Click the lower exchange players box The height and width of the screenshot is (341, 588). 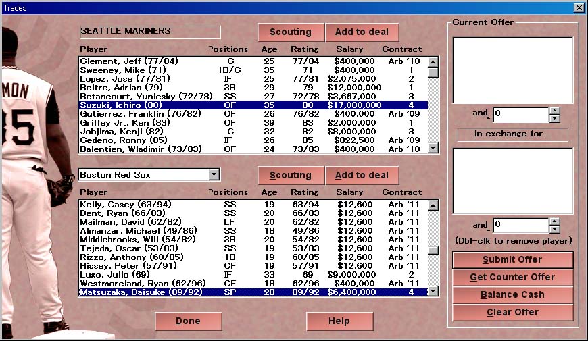click(512, 181)
